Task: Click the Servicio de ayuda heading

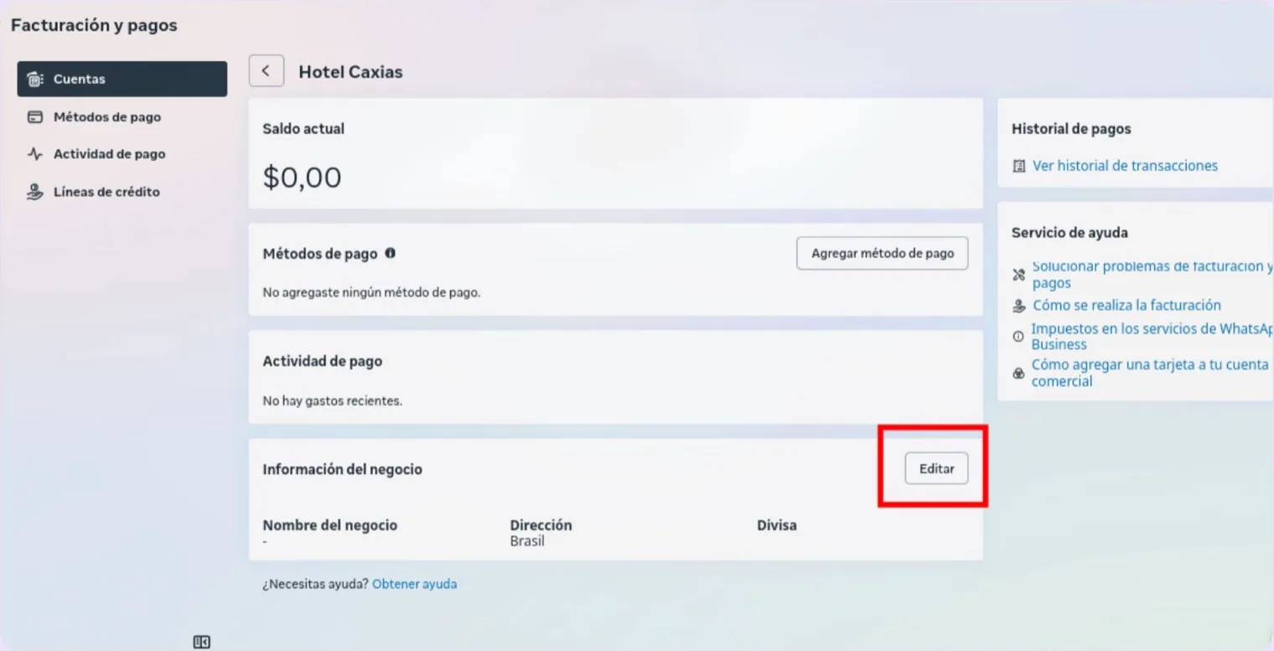Action: (1069, 233)
